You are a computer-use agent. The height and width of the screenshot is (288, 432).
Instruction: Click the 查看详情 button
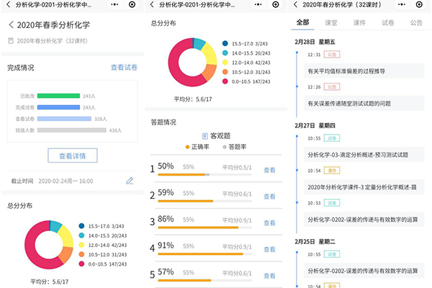72,156
